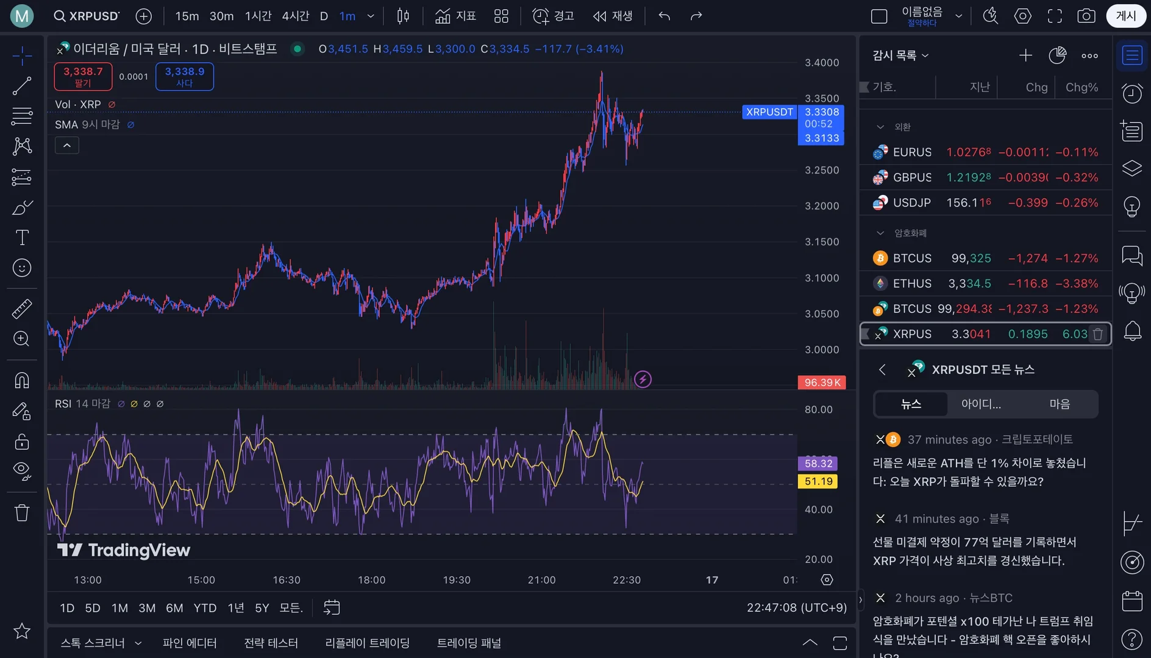The width and height of the screenshot is (1151, 658).
Task: Select the text annotation tool
Action: coord(22,238)
